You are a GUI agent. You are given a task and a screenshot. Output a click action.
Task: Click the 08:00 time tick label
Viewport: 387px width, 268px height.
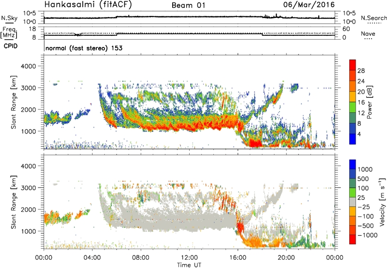[141, 258]
